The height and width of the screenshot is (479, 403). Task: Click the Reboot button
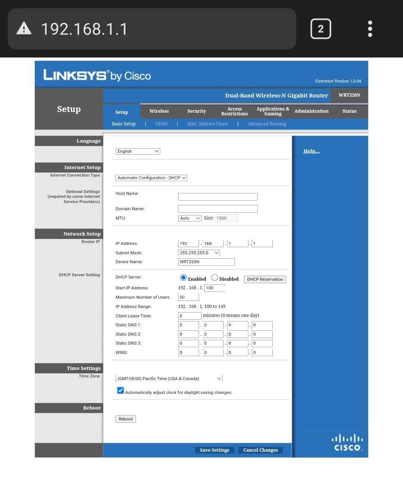[125, 419]
